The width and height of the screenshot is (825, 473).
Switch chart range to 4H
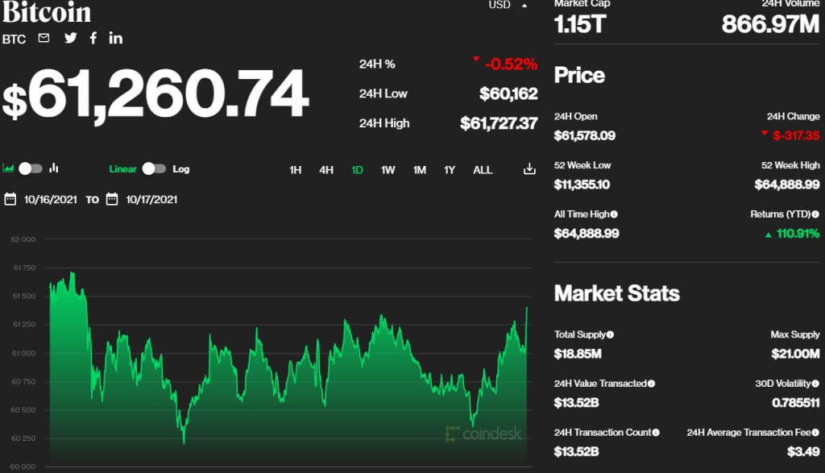click(326, 170)
